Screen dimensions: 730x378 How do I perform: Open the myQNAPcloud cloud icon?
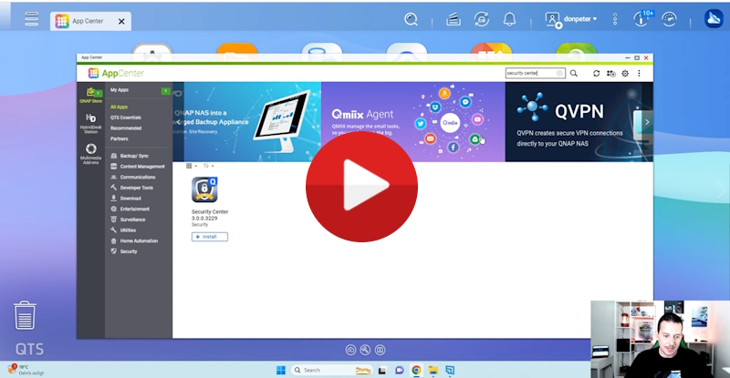(x=714, y=19)
